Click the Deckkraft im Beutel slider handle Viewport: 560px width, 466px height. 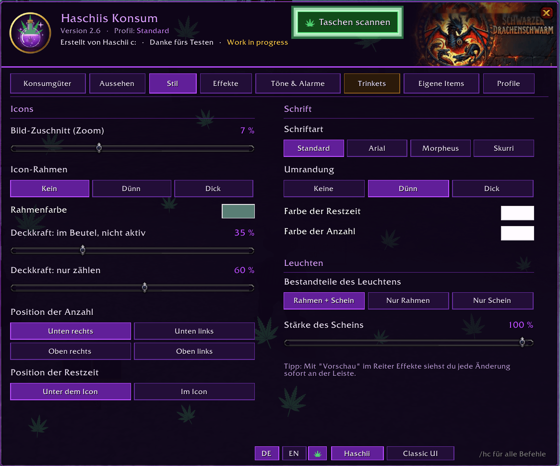pyautogui.click(x=83, y=250)
